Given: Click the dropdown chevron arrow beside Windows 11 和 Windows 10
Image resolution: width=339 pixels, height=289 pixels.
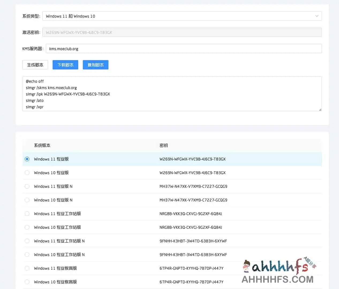Looking at the screenshot, I should click(x=317, y=16).
